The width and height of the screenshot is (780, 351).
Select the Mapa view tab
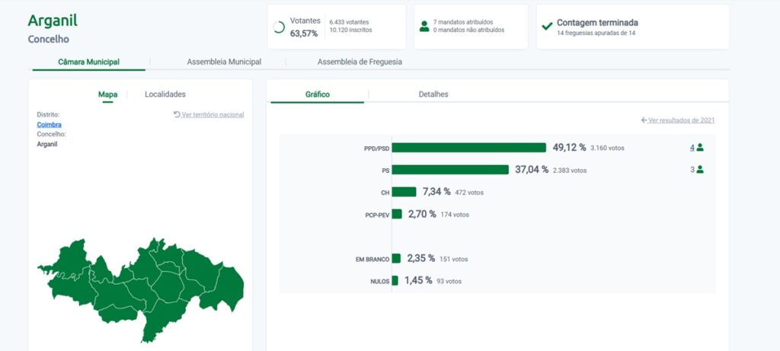click(107, 94)
